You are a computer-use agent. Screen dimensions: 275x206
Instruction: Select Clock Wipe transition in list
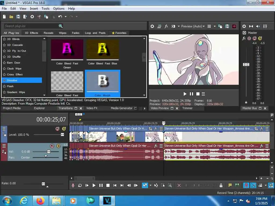coord(14,68)
